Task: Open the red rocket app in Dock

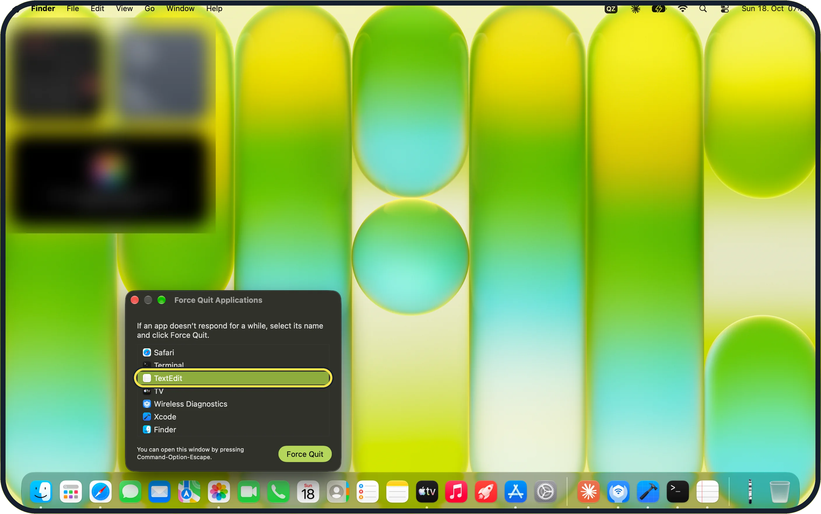Action: [486, 491]
